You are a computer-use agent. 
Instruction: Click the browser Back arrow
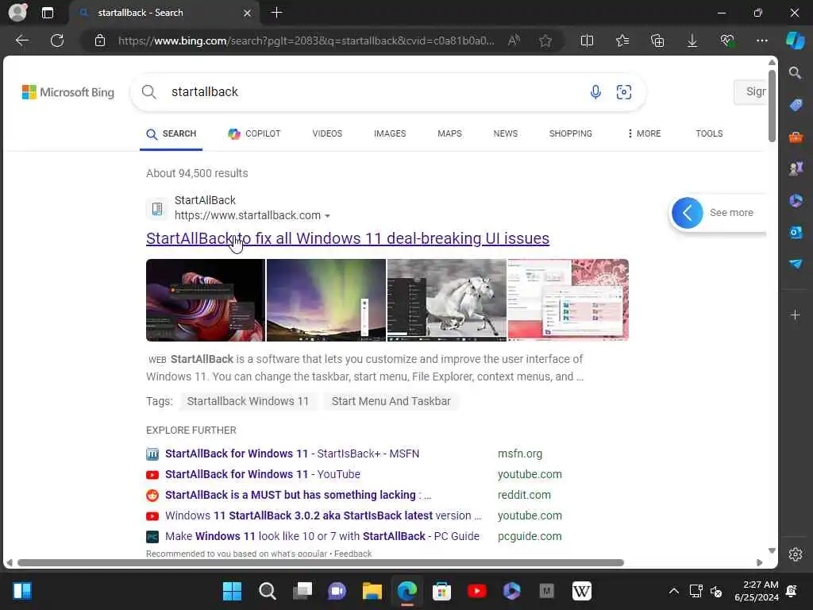click(x=21, y=41)
